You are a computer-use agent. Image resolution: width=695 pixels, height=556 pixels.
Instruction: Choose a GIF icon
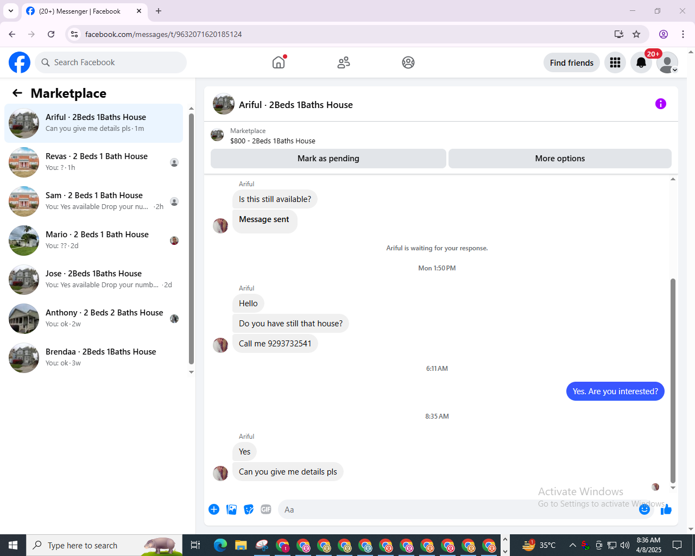(266, 509)
